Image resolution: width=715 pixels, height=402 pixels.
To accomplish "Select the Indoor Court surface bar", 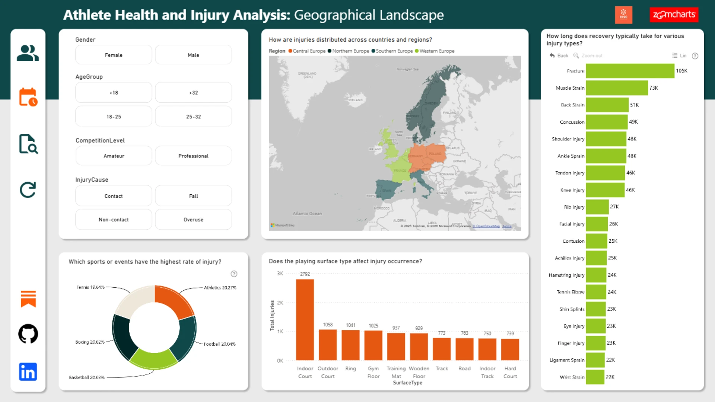I will click(x=305, y=320).
